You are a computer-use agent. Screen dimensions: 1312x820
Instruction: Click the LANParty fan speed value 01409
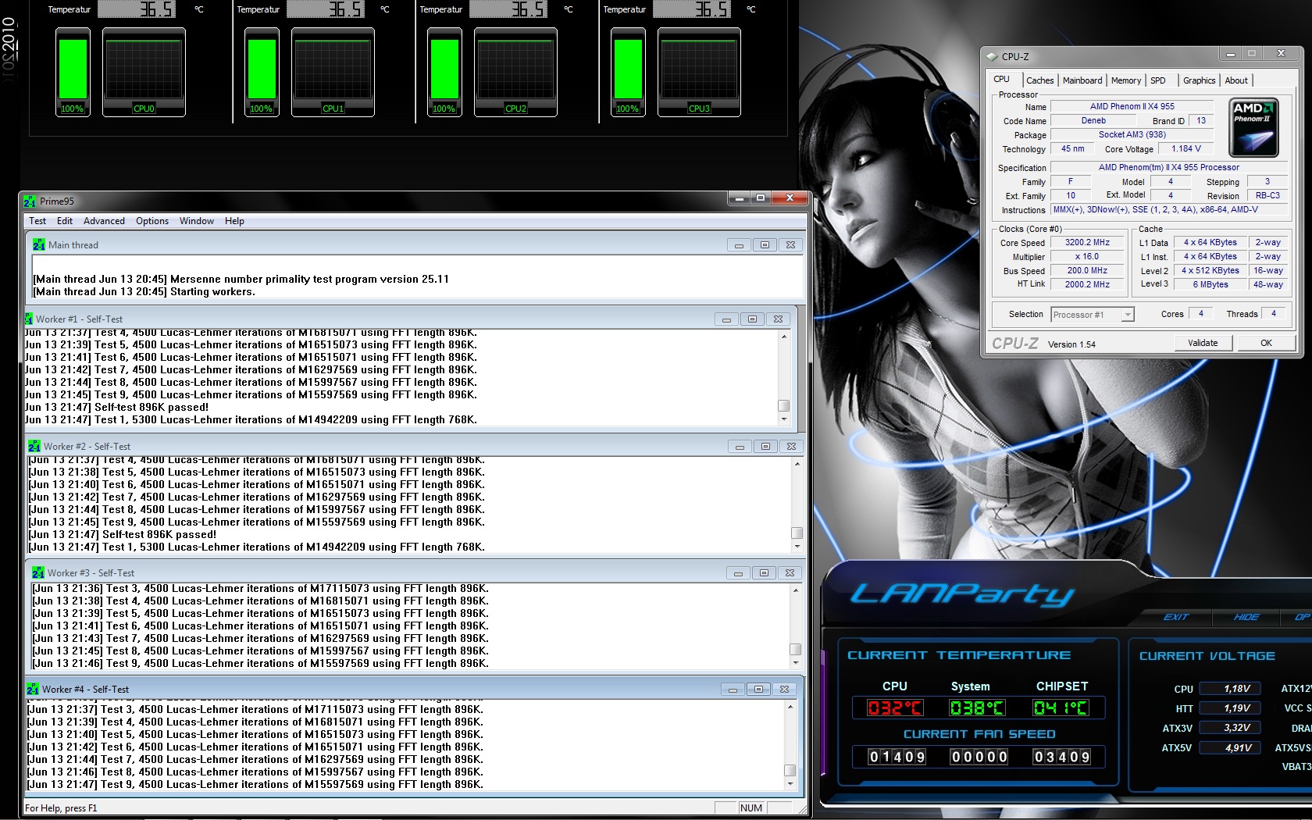897,757
